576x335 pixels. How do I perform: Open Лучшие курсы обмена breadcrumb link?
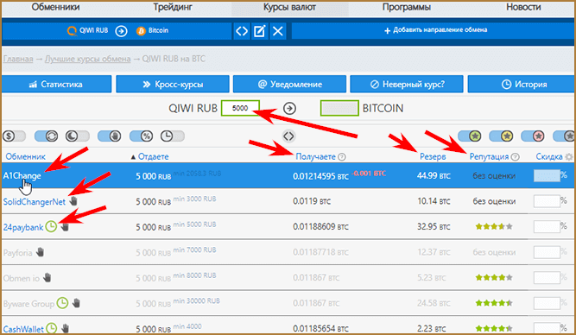point(87,59)
